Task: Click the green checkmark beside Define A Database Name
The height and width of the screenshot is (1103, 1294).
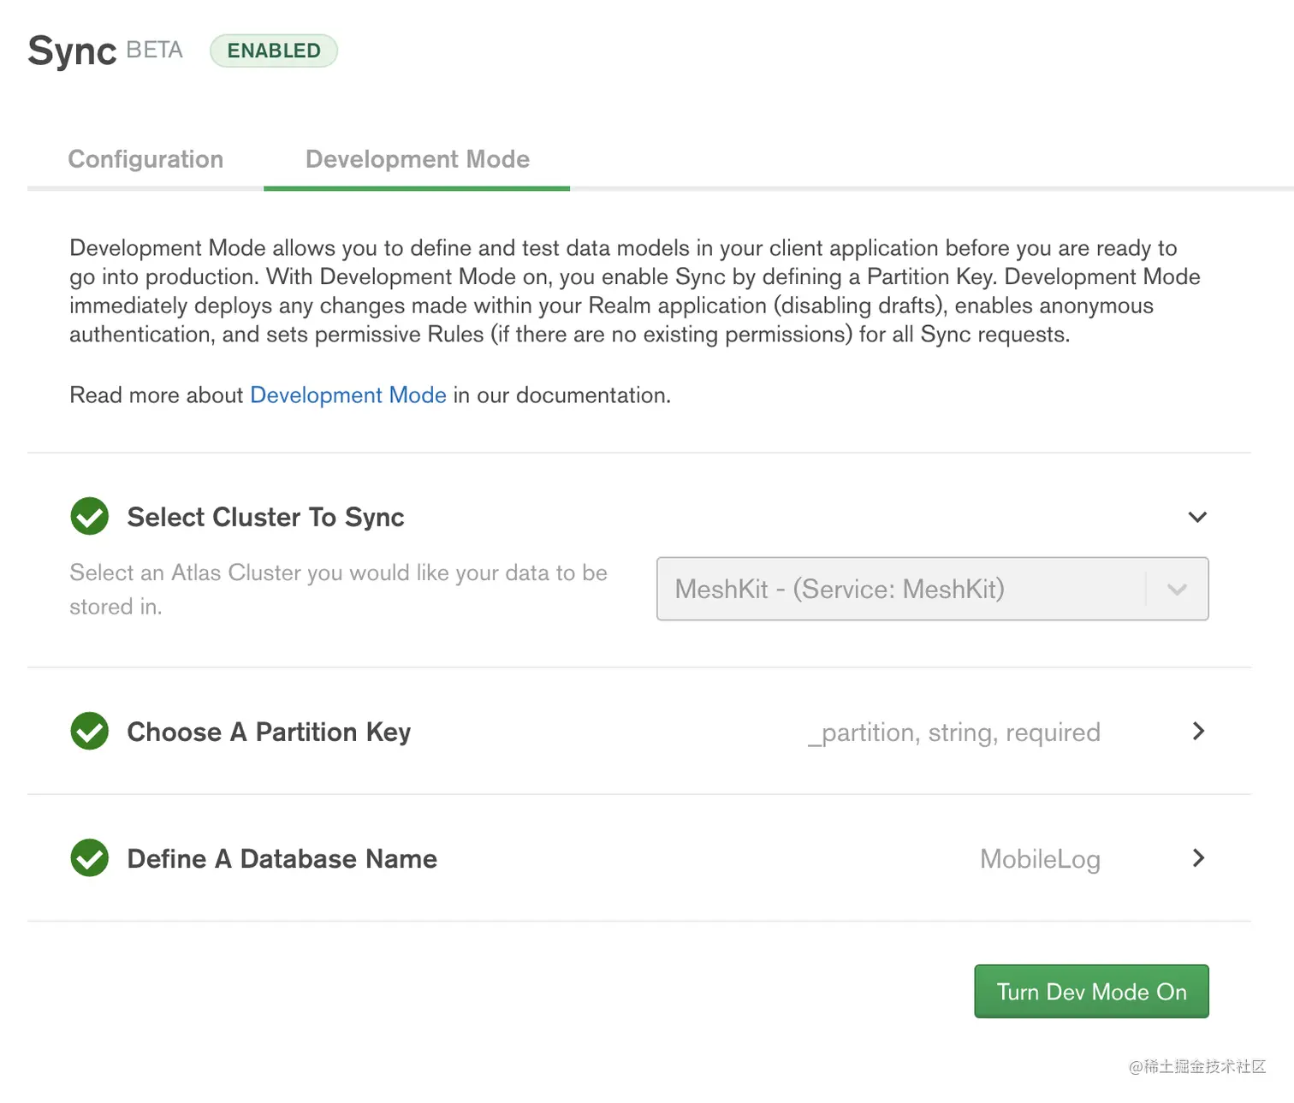Action: pyautogui.click(x=90, y=857)
